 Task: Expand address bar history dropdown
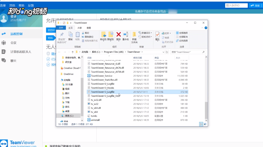[163, 52]
